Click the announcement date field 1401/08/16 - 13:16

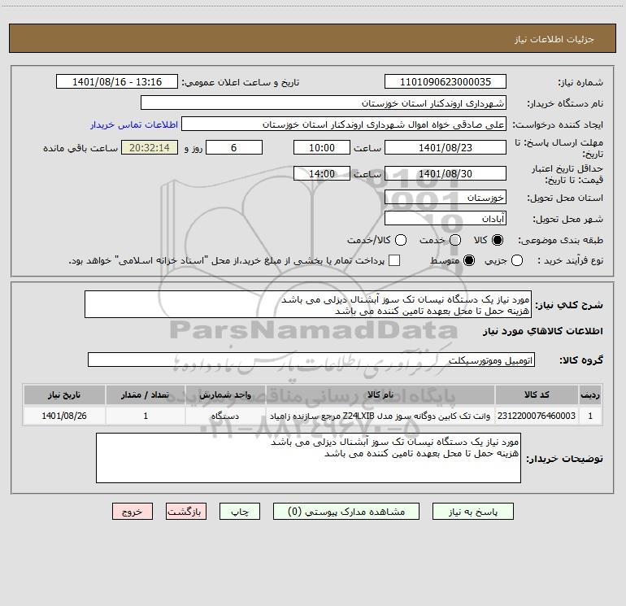click(x=117, y=81)
